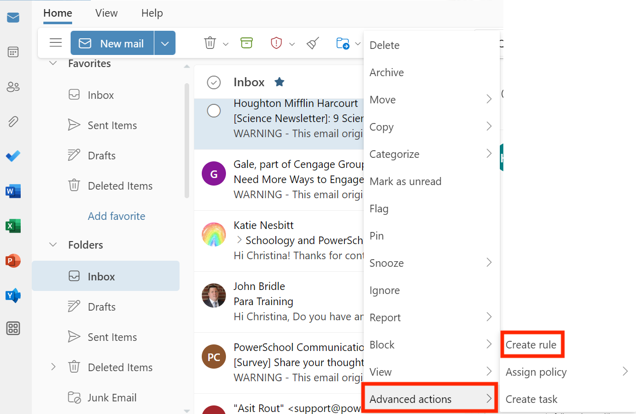Open Katie Nesbitt's rainbow avatar
636x414 pixels.
tap(214, 234)
